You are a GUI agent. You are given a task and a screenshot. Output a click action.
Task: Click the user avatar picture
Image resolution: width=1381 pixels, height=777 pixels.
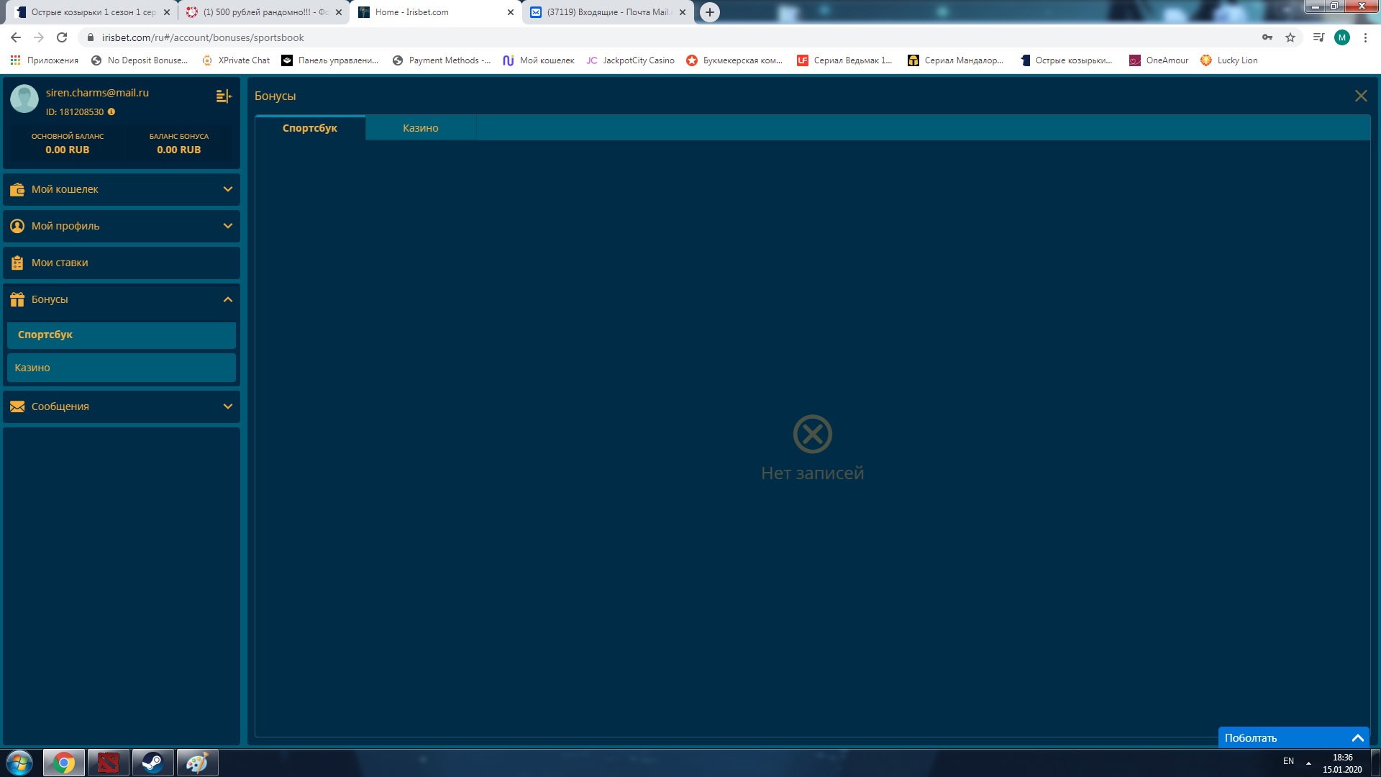24,99
